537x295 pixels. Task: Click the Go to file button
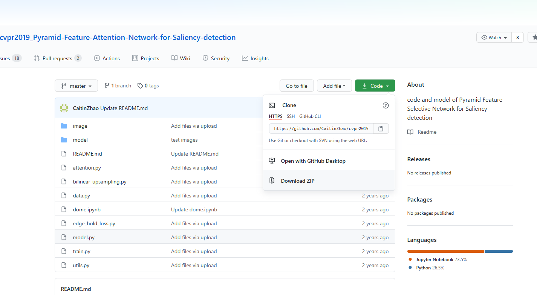[297, 86]
